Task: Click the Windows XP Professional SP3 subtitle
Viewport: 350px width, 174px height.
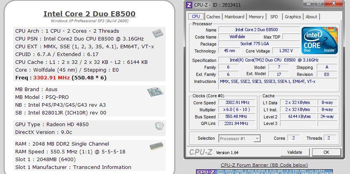Action: (x=89, y=21)
